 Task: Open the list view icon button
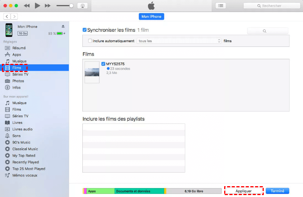click(x=221, y=6)
